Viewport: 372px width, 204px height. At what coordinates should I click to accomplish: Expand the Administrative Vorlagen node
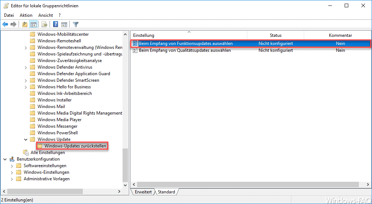[x=12, y=179]
